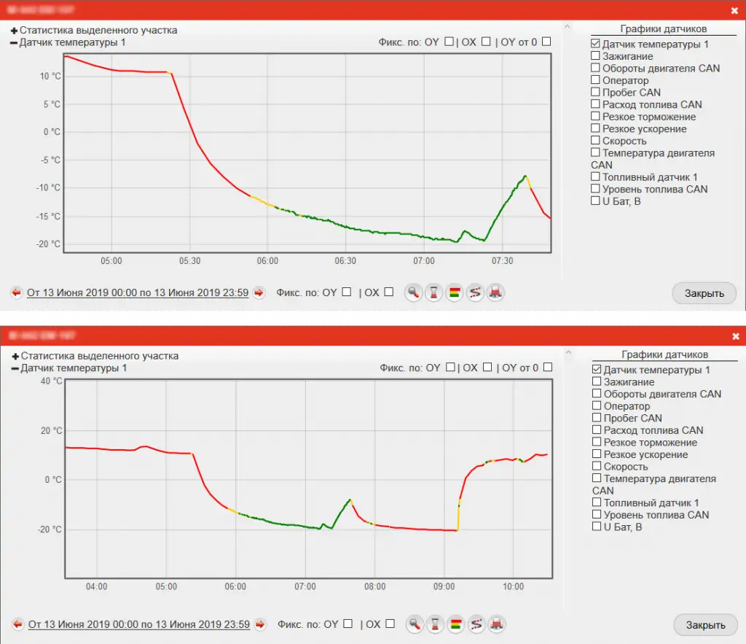Screen dimensions: 746x644
Task: Click the hourglass icon in the bottom window toolbar
Action: (x=436, y=625)
